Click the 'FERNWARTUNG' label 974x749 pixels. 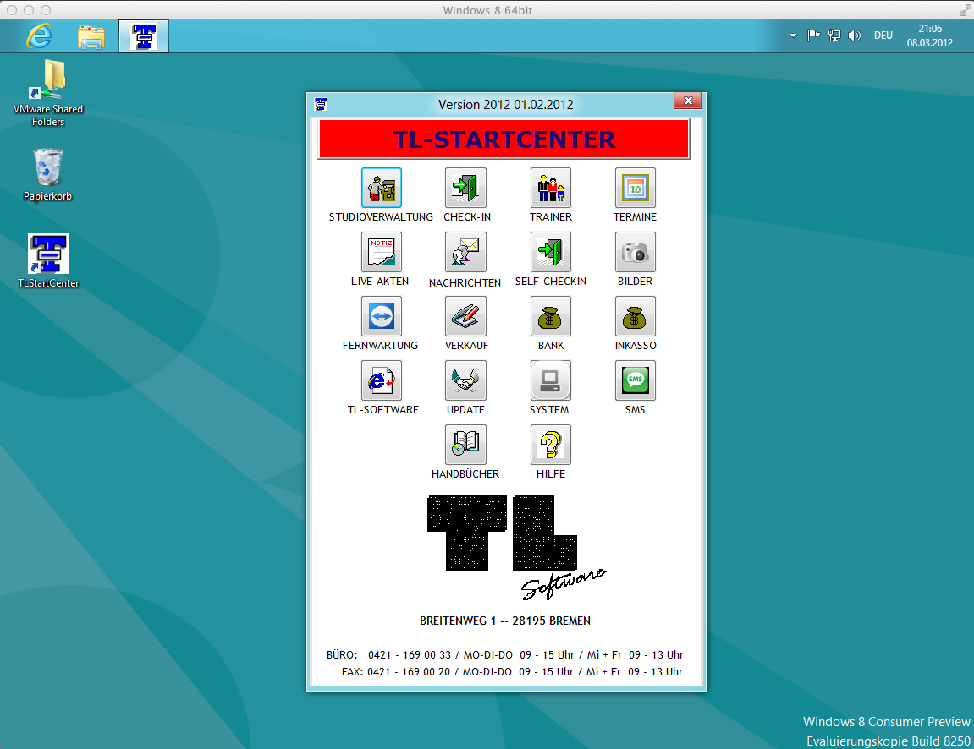click(x=380, y=346)
